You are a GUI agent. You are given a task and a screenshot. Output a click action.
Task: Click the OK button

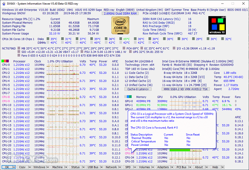pyautogui.click(x=7, y=167)
